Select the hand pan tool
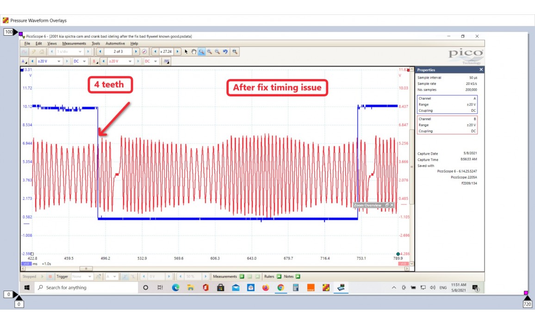 (194, 52)
